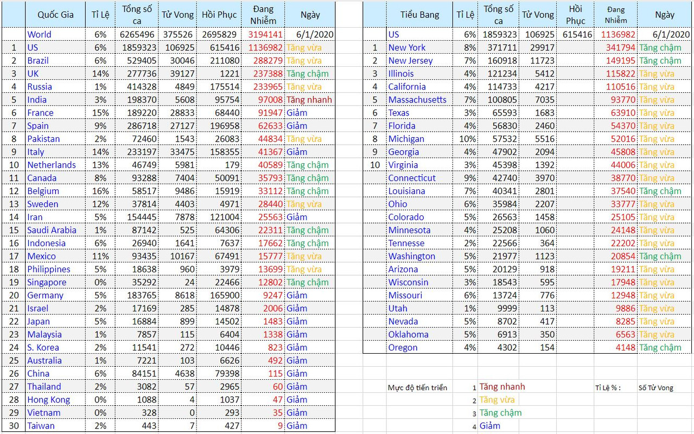The height and width of the screenshot is (434, 694).
Task: Click the 'Malaysia' country cell
Action: [55, 334]
